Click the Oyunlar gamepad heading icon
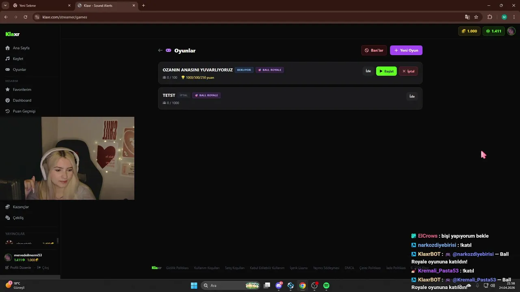Image resolution: width=520 pixels, height=292 pixels. tap(168, 50)
